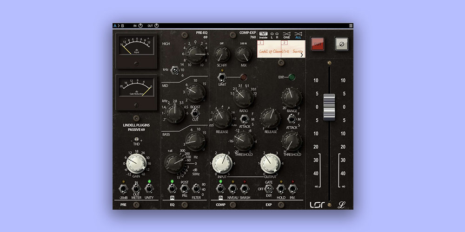Image resolution: width=465 pixels, height=232 pixels.
Task: Click the OUT power icon in top bar
Action: click(x=157, y=26)
